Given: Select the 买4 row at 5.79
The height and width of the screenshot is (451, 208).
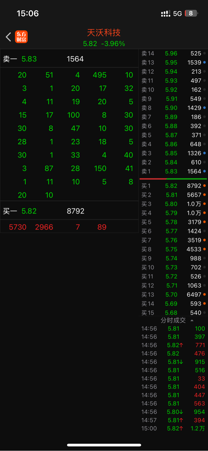Looking at the screenshot, I should 173,213.
